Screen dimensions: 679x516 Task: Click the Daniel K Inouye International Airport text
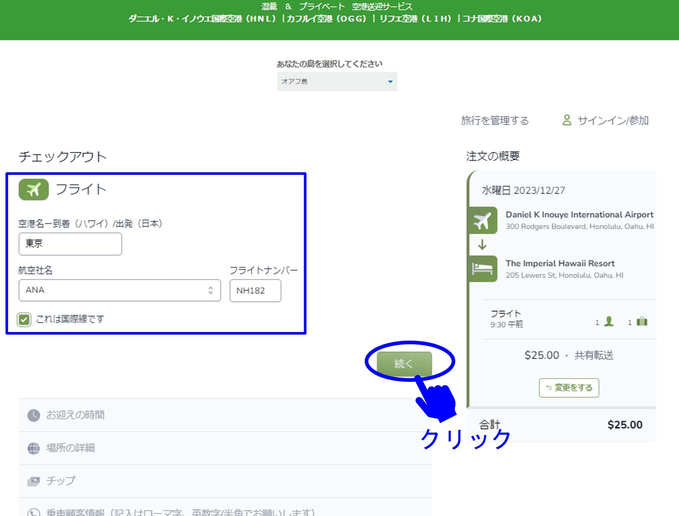[580, 215]
